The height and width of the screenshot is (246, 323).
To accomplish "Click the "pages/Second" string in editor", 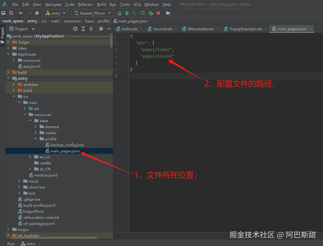I will (157, 56).
